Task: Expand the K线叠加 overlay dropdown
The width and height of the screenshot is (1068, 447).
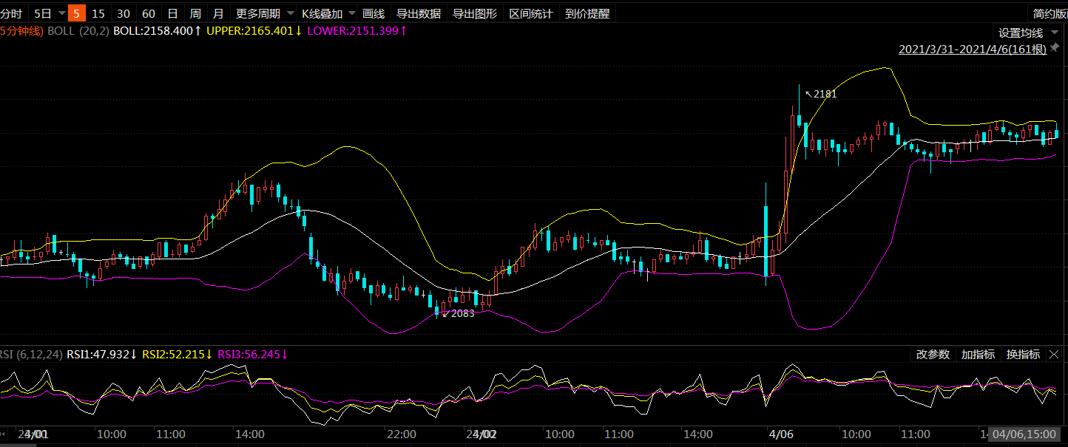Action: (351, 13)
